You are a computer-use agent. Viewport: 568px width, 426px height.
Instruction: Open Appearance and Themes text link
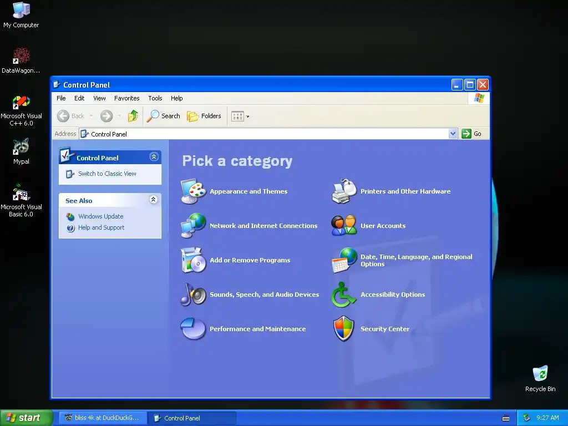click(x=248, y=191)
